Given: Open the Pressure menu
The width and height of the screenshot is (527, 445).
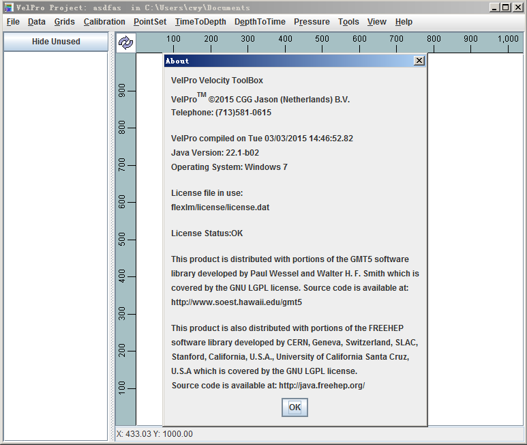Looking at the screenshot, I should [x=312, y=22].
